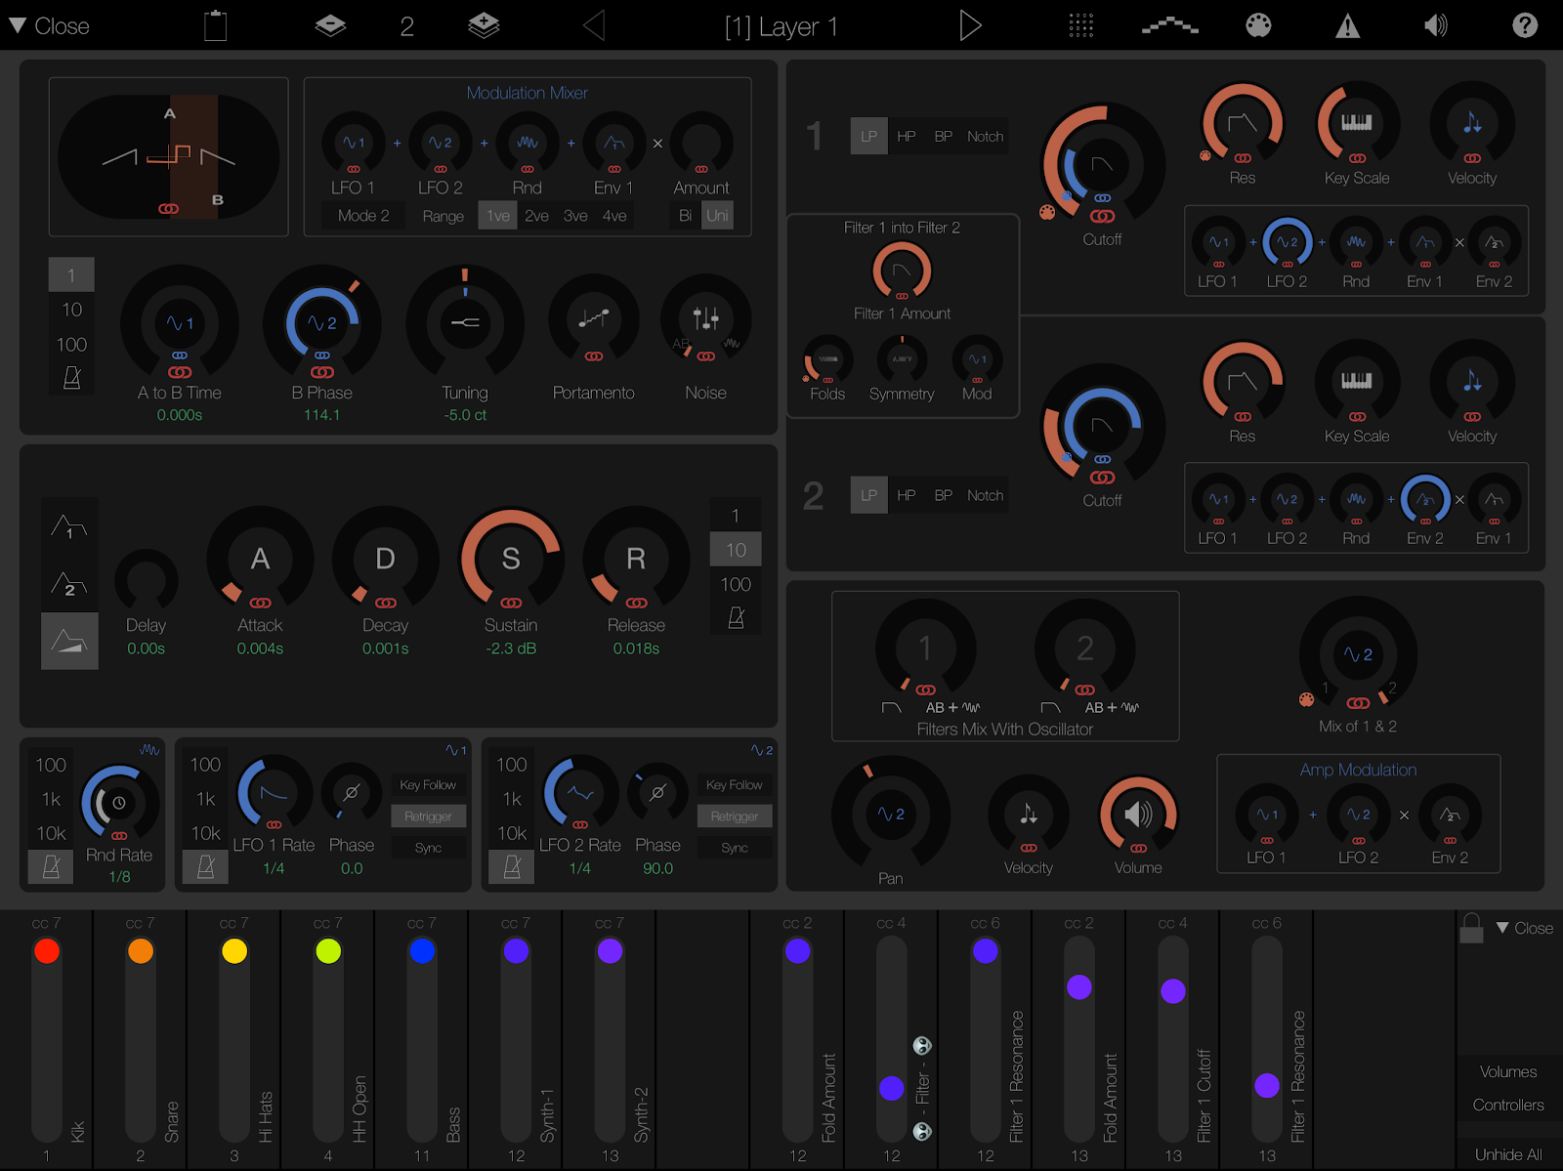Enable Uni mode in the Modulation Mixer
The height and width of the screenshot is (1171, 1563).
[717, 215]
